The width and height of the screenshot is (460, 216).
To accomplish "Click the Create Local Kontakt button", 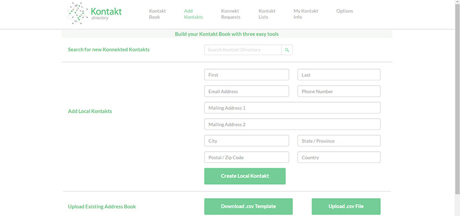I will pyautogui.click(x=245, y=176).
